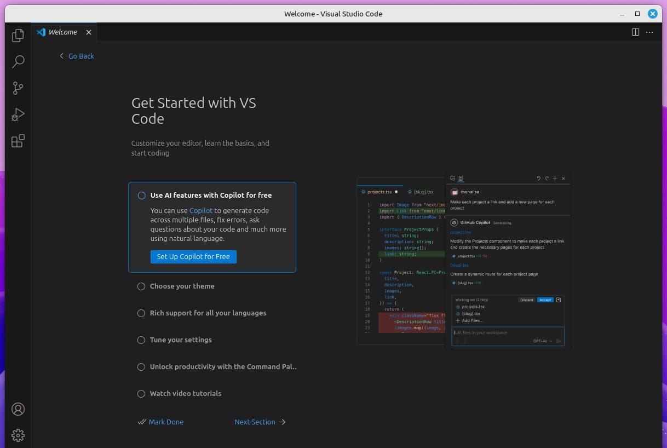667x448 pixels.
Task: Open the Explorer view in activity bar
Action: [18, 36]
